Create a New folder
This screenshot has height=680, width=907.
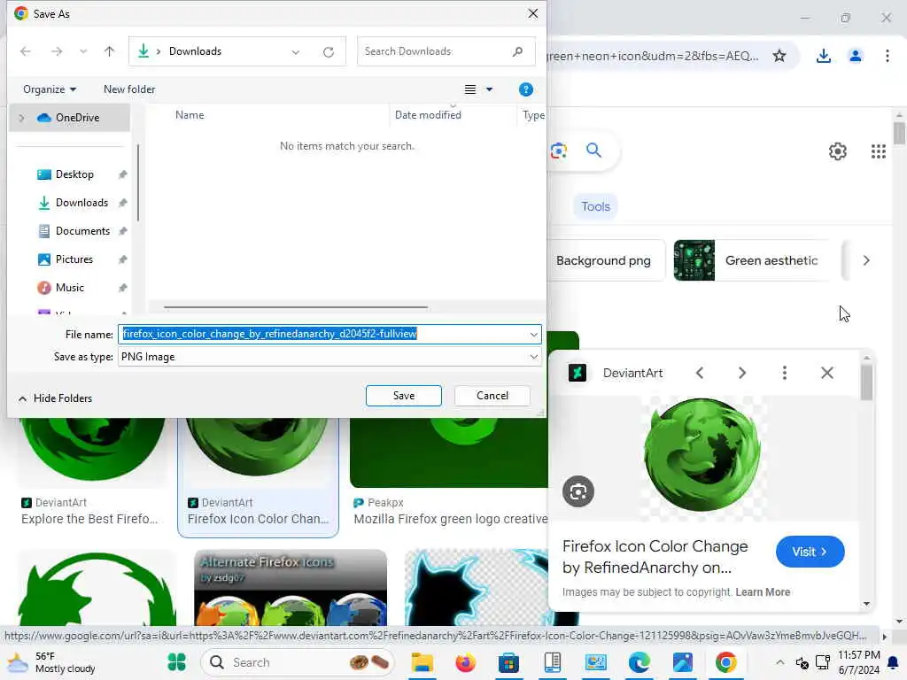(129, 89)
